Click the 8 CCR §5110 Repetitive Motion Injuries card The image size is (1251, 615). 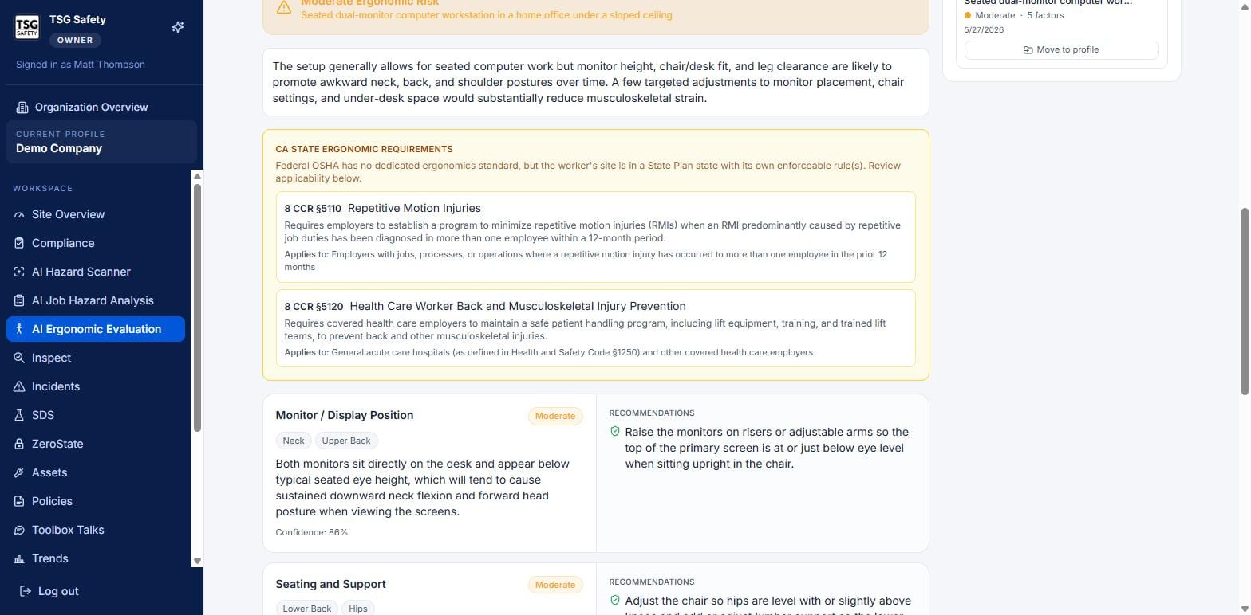[595, 237]
